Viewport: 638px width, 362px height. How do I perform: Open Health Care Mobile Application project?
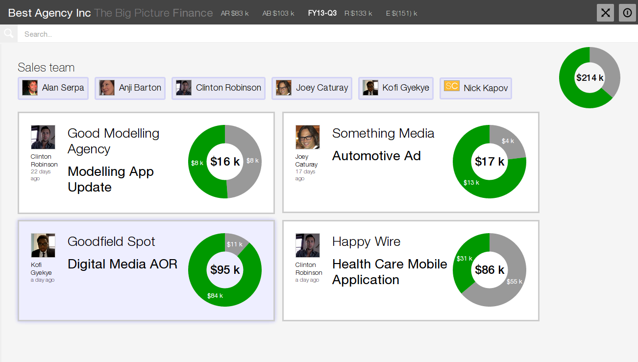tap(390, 271)
